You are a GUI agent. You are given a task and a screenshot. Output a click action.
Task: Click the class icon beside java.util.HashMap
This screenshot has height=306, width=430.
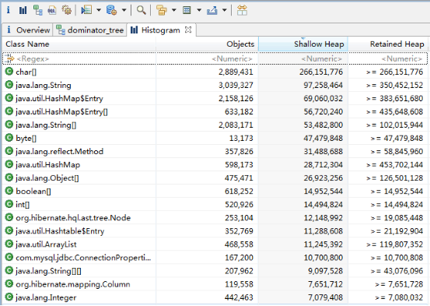[9, 164]
